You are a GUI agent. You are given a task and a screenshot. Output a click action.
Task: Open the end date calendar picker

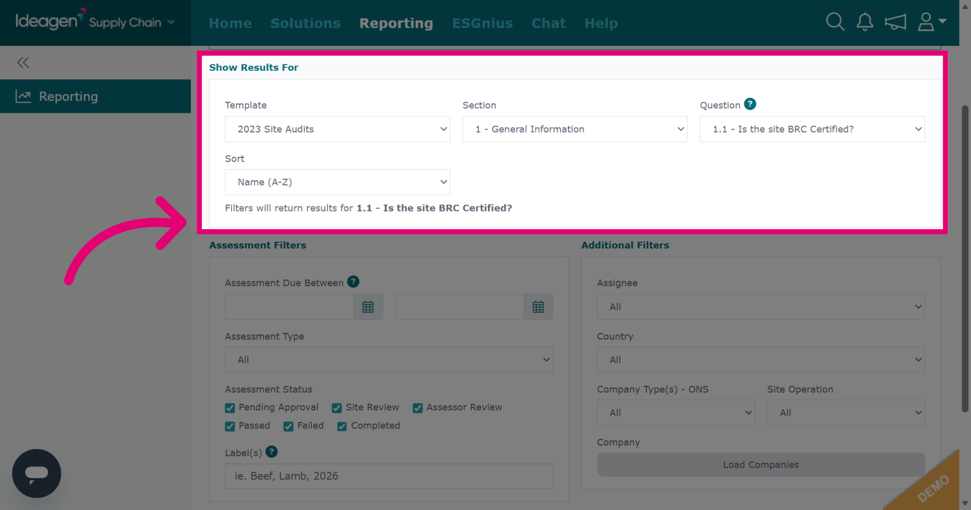[x=538, y=307]
